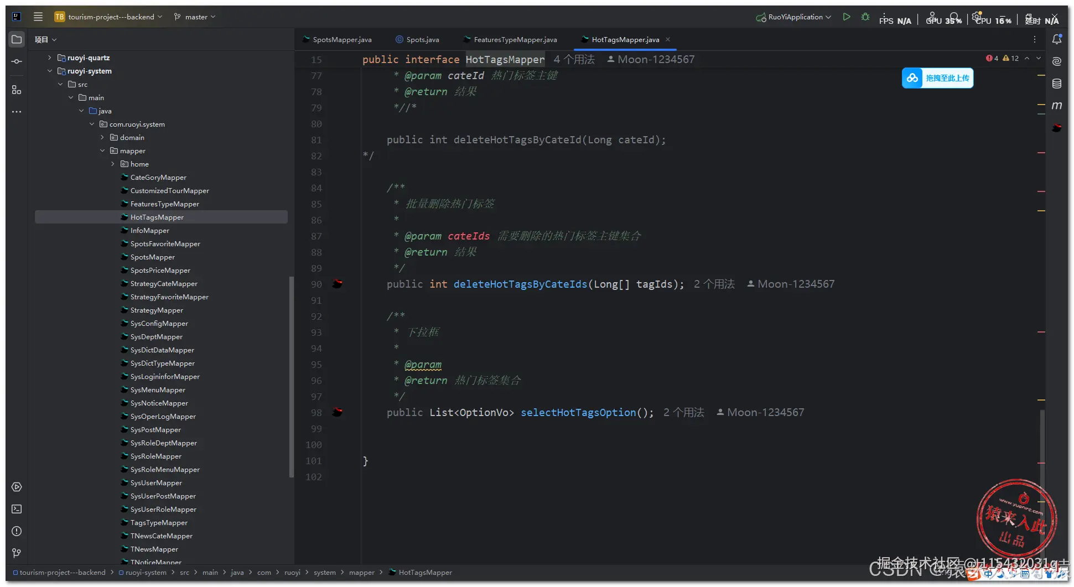Click the gutter icon on line 98
Image resolution: width=1074 pixels, height=587 pixels.
338,412
